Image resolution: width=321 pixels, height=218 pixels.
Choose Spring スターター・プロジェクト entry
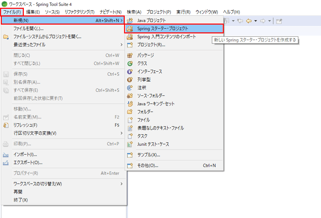tap(174, 29)
